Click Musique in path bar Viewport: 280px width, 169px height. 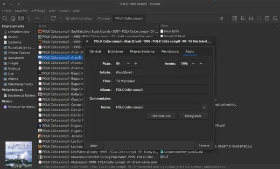pos(104,18)
